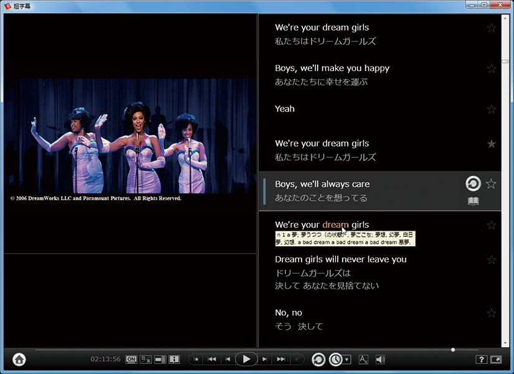
Task: Toggle the subtitle ON button
Action: [131, 359]
